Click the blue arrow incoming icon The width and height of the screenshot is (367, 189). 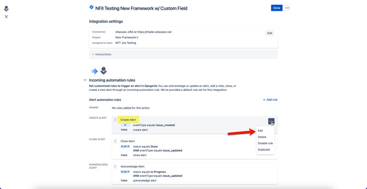point(95,71)
